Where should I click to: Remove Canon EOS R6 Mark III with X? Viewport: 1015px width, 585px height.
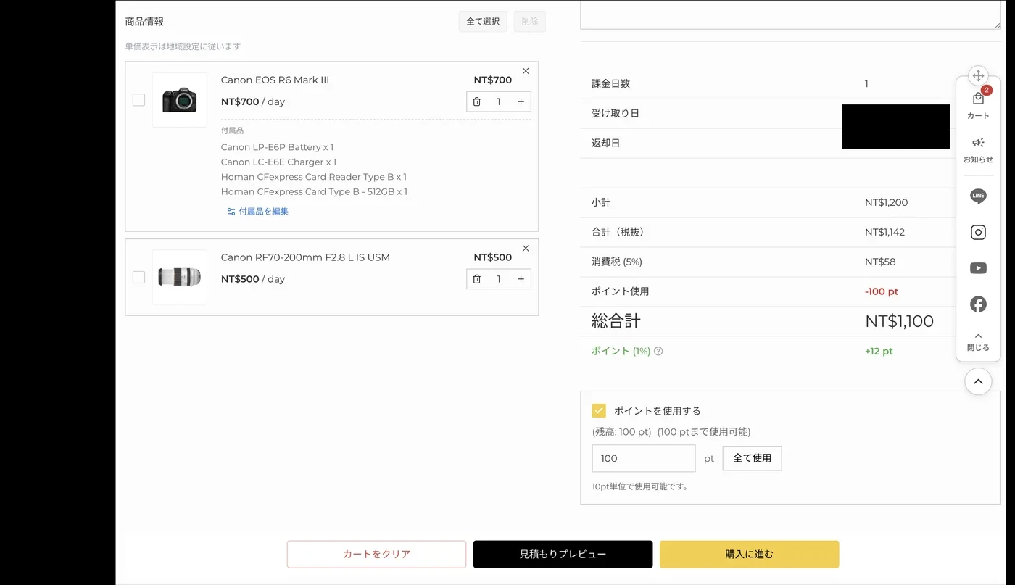pyautogui.click(x=526, y=71)
